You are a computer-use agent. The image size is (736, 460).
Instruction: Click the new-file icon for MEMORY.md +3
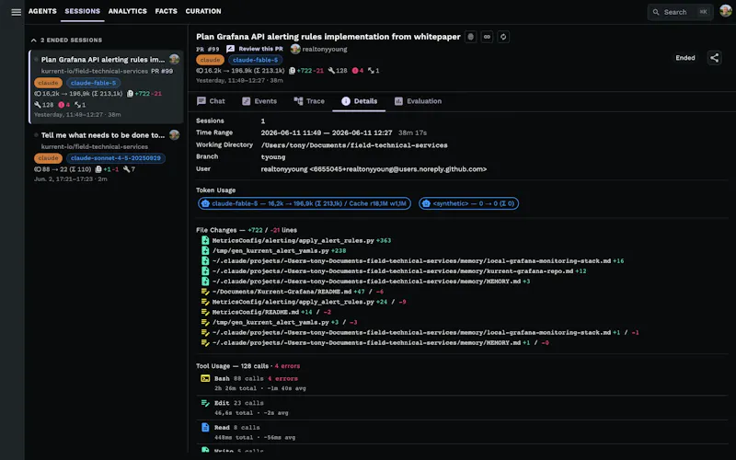coord(205,282)
